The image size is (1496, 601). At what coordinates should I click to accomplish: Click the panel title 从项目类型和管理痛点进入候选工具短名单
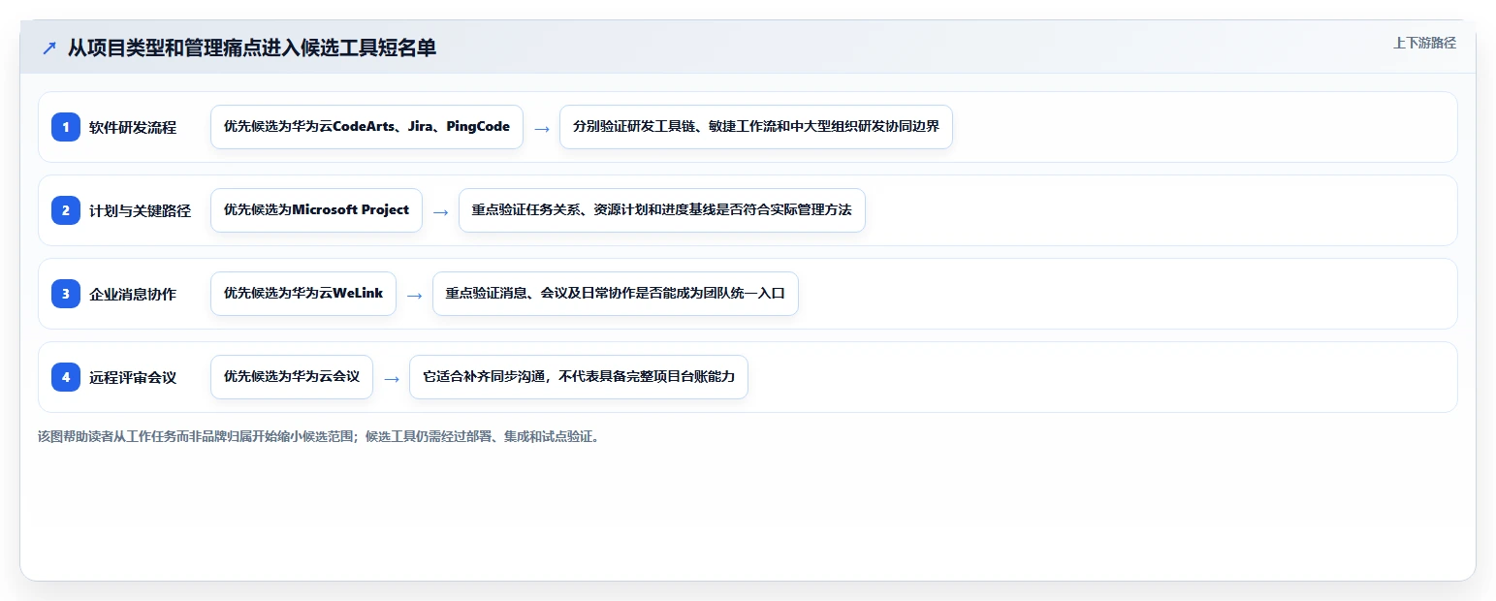[x=252, y=47]
